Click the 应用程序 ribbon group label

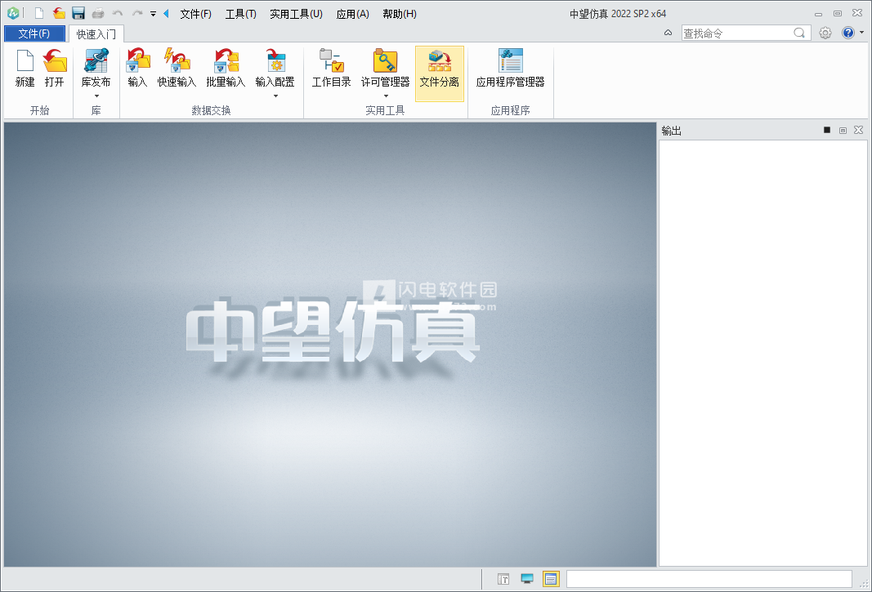click(511, 110)
